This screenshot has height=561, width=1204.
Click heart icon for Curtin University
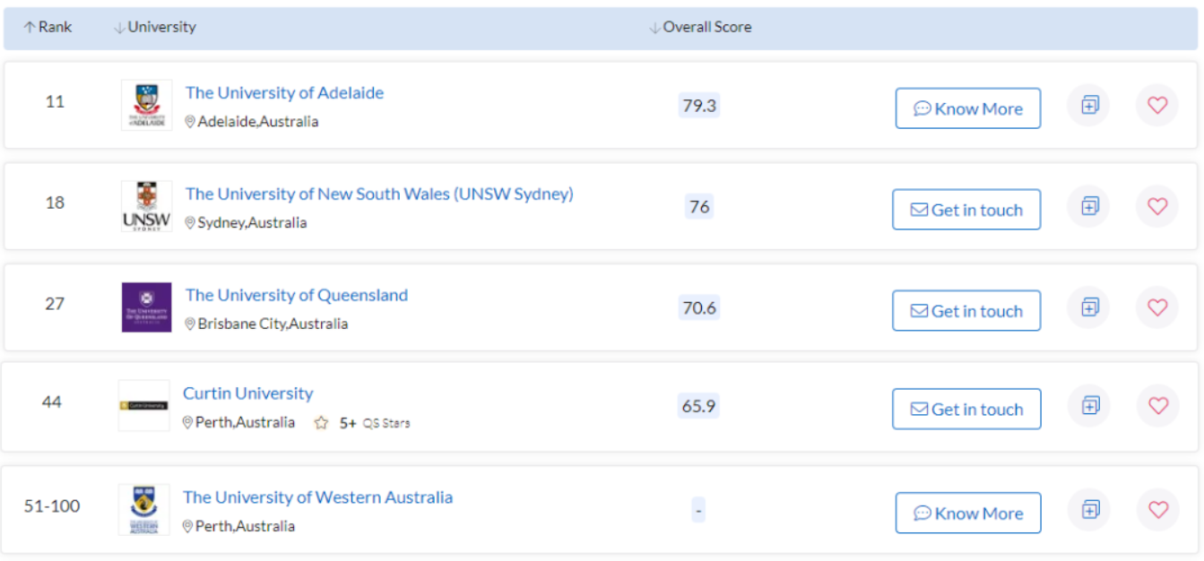(x=1156, y=406)
